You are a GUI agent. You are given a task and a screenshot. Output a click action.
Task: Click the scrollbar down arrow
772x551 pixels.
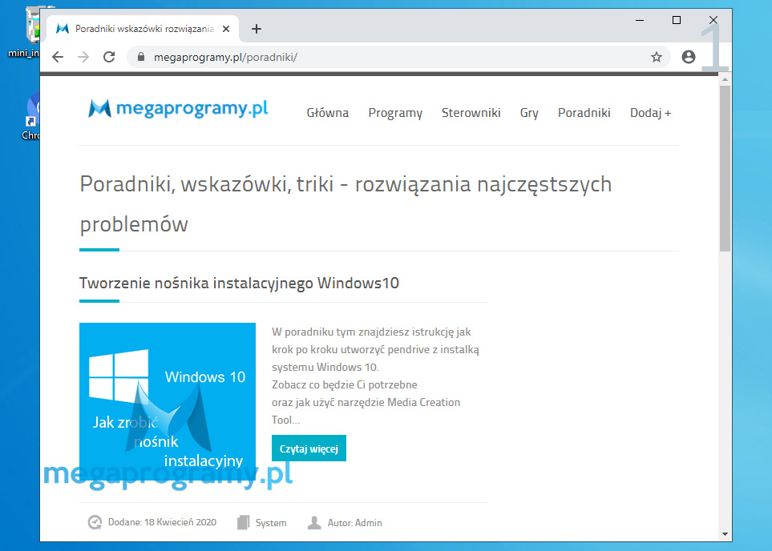coord(725,534)
